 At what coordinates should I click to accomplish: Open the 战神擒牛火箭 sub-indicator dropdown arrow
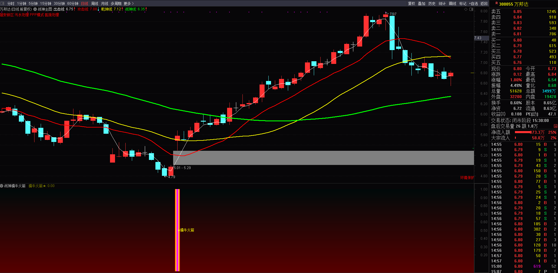pyautogui.click(x=2, y=186)
